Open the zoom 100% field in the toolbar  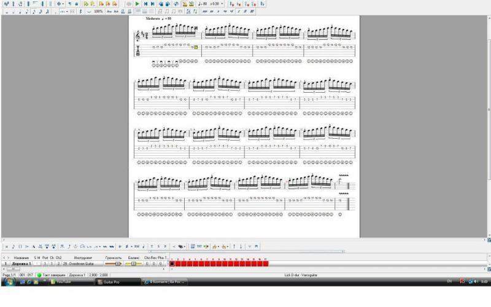[x=98, y=11]
